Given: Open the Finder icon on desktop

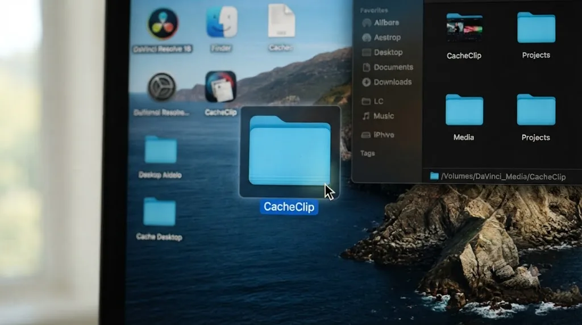Looking at the screenshot, I should pyautogui.click(x=222, y=22).
